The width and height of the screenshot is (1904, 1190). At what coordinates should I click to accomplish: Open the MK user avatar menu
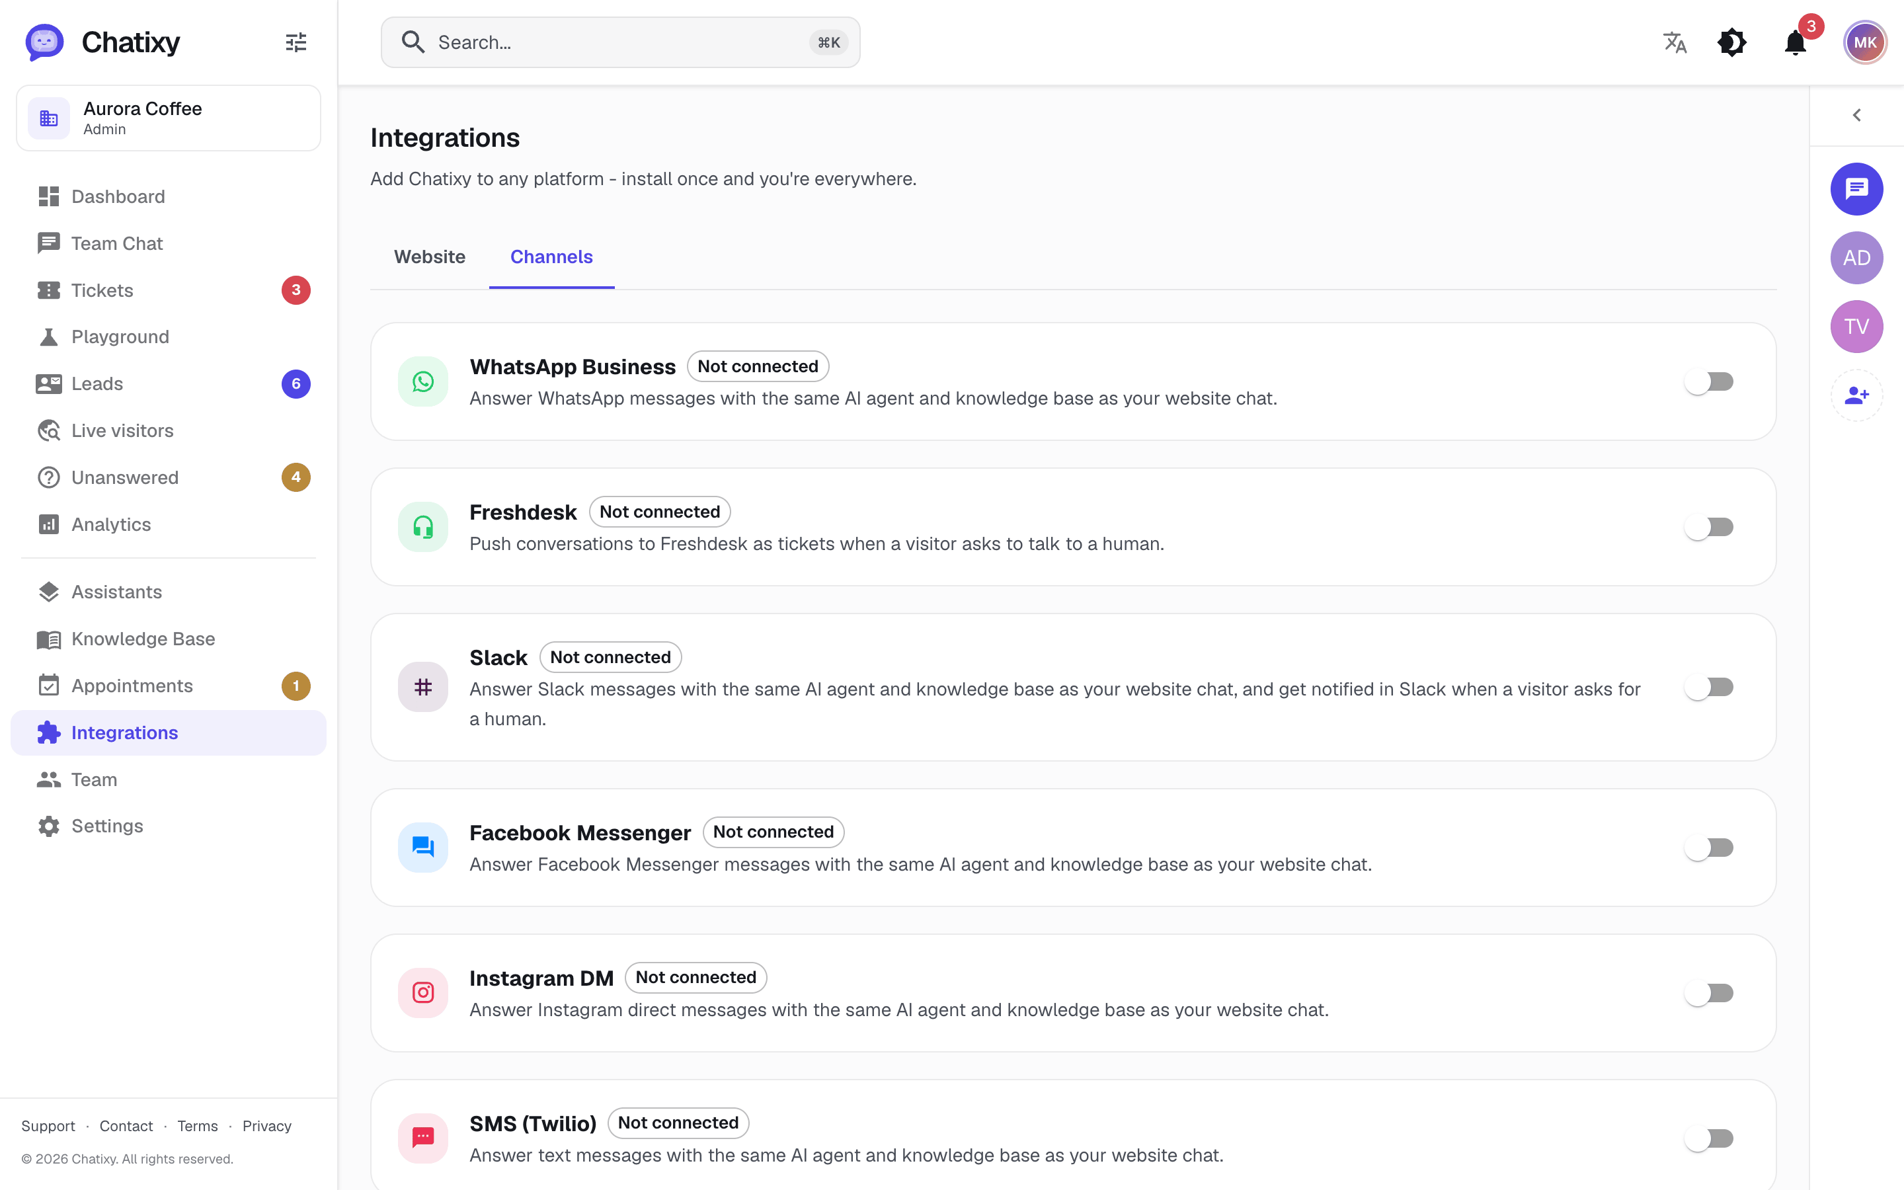pyautogui.click(x=1864, y=42)
